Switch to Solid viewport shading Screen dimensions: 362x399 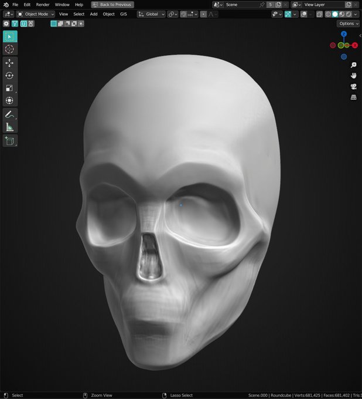pyautogui.click(x=335, y=14)
